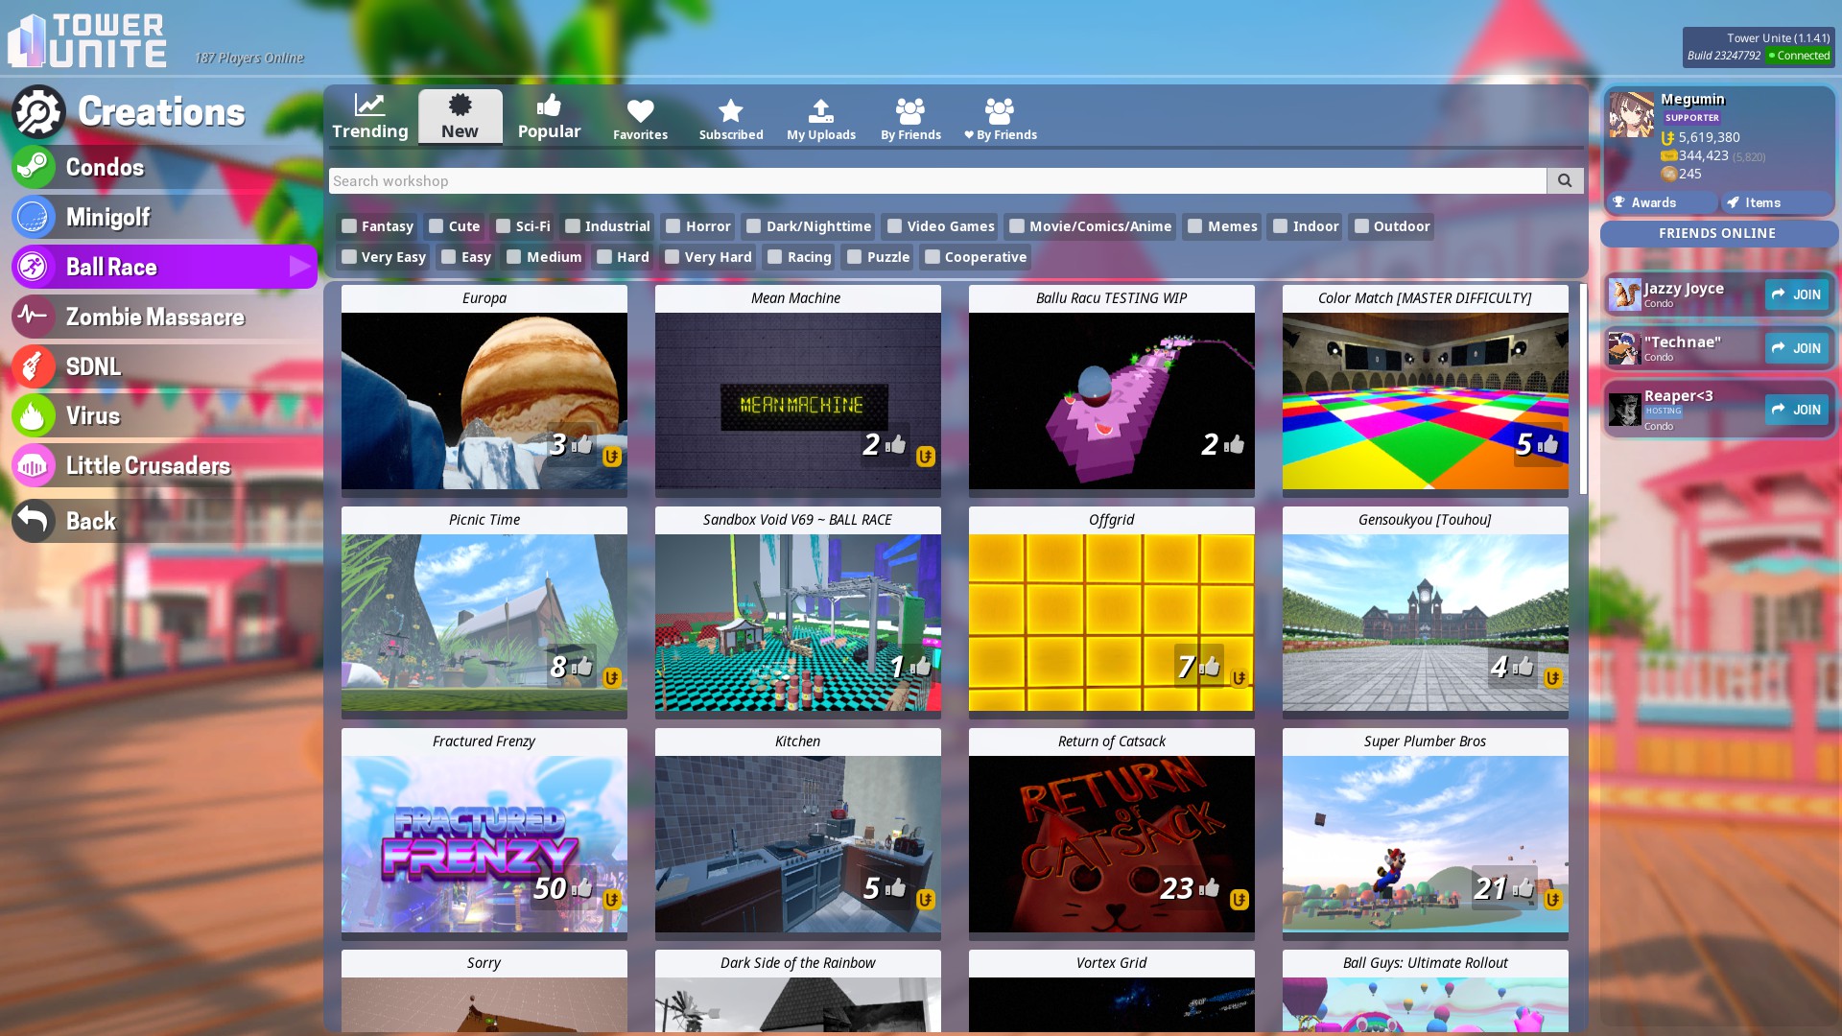Click the Search workshop field
Viewport: 1842px width, 1036px height.
tap(937, 180)
